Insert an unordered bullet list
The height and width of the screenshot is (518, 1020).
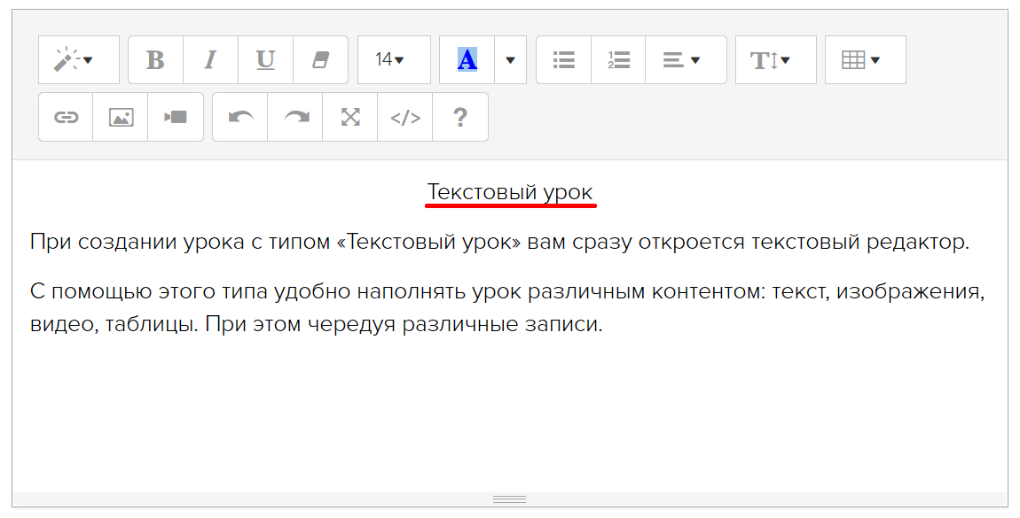[x=563, y=60]
